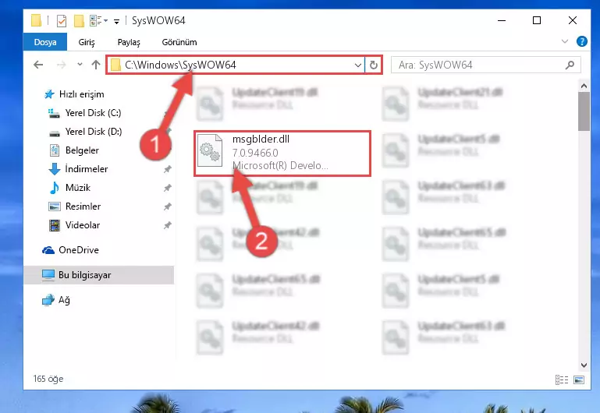Click the folder icon in title bar
The width and height of the screenshot is (600, 413).
[x=36, y=20]
